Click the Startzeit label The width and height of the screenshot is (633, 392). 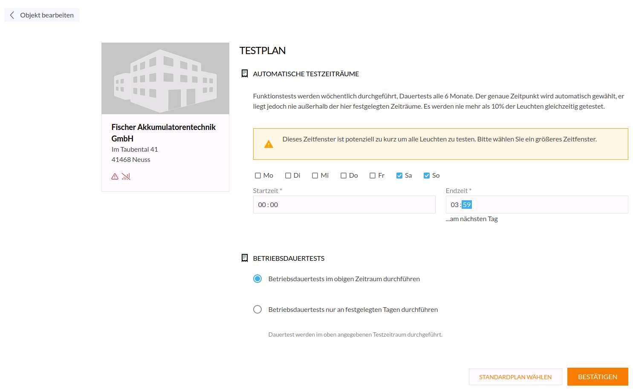[268, 191]
